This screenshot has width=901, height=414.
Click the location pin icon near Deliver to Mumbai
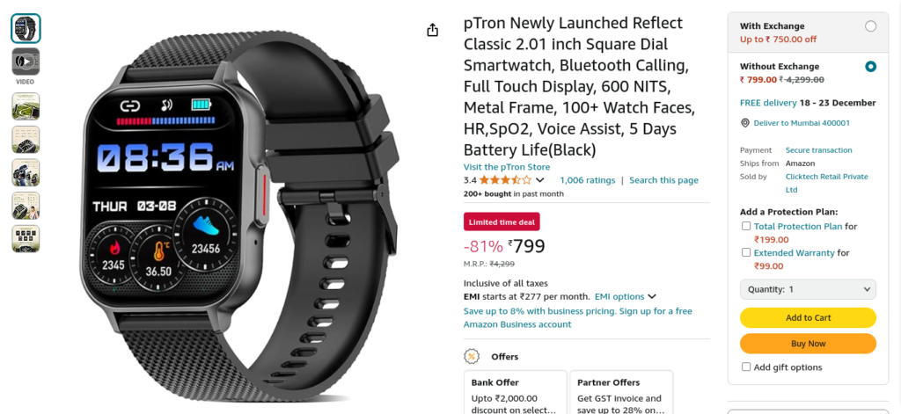pos(745,123)
